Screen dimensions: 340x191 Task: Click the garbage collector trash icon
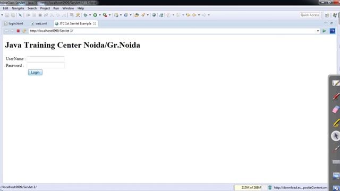(270, 187)
